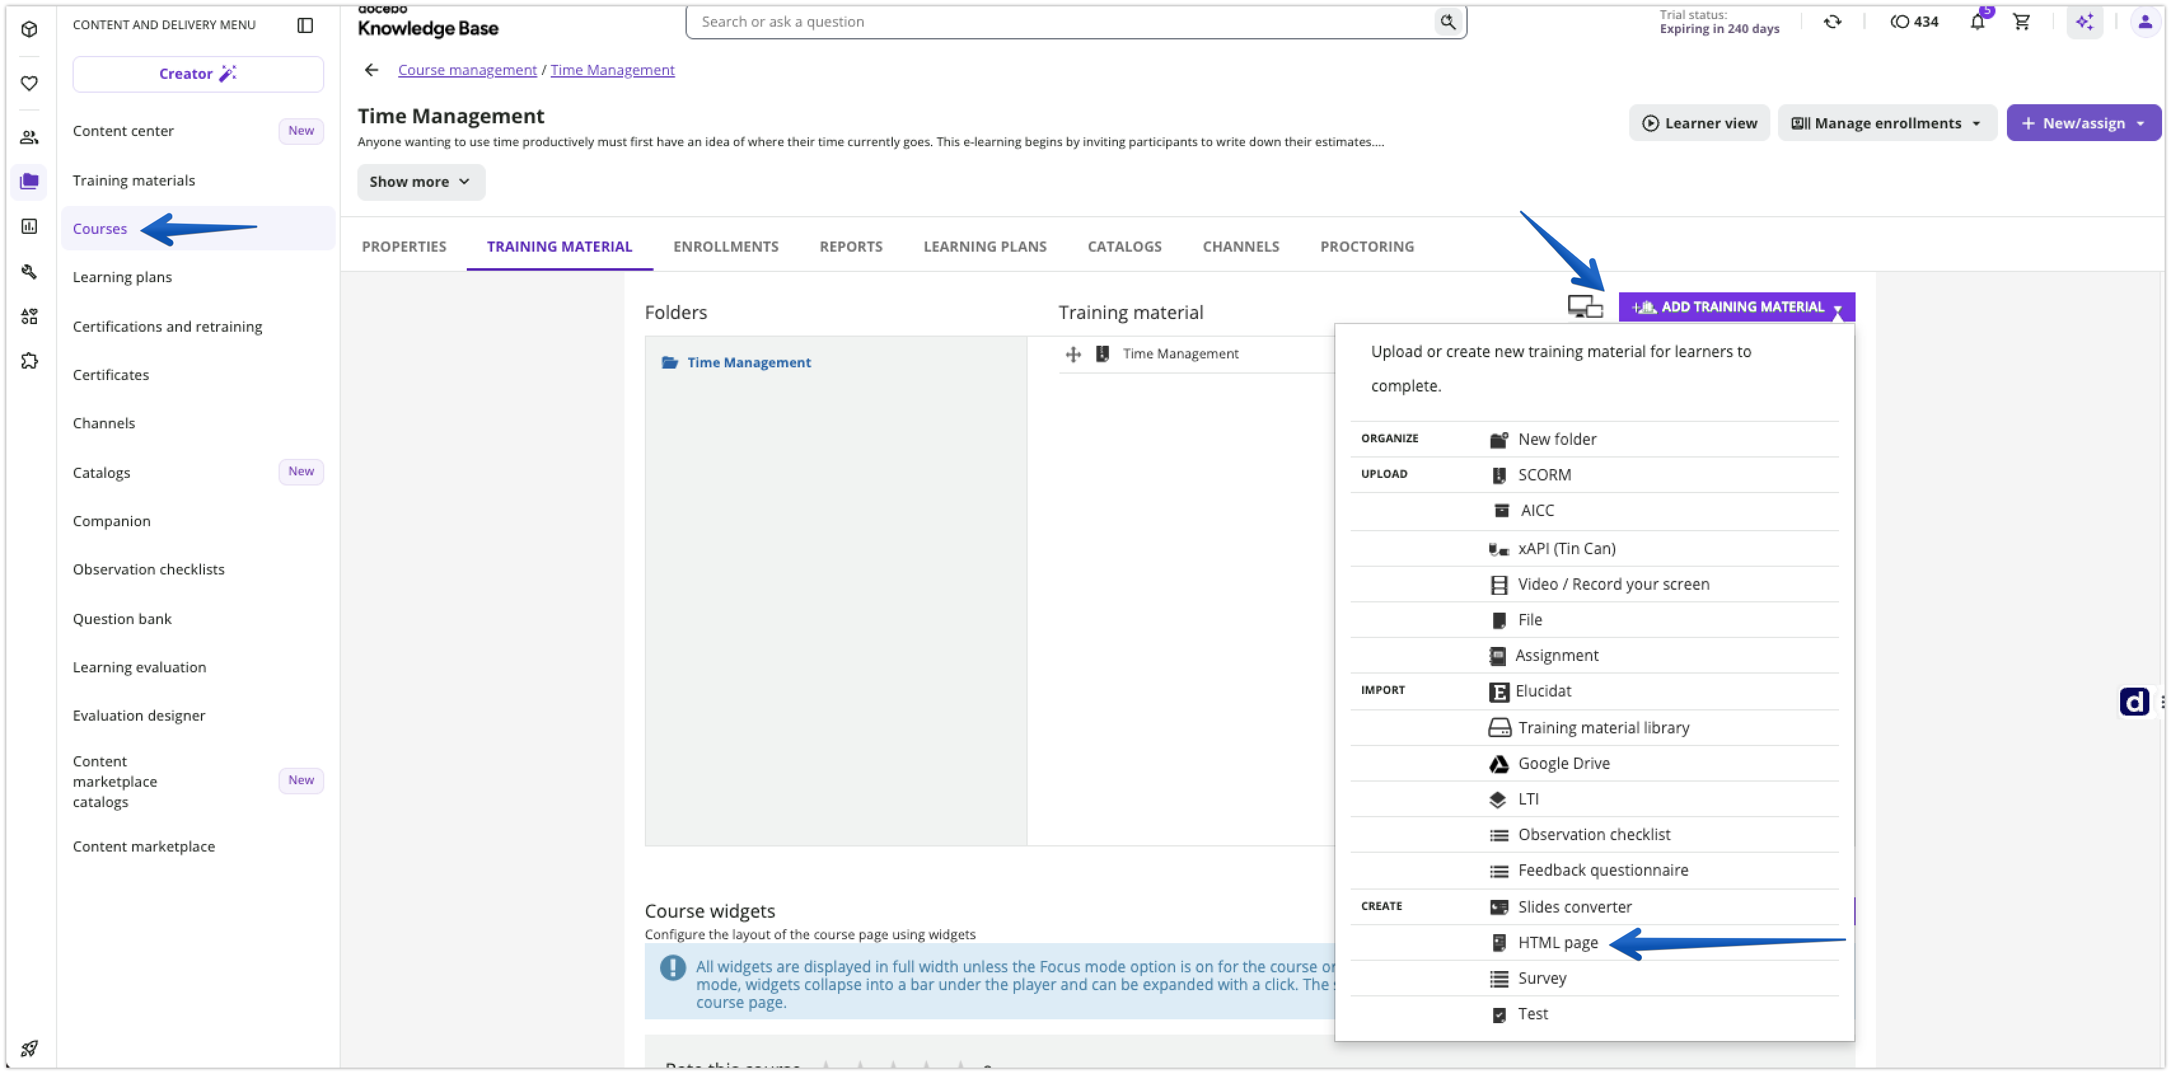Image resolution: width=2171 pixels, height=1074 pixels.
Task: Click the sparkle AI assistant icon
Action: point(2084,22)
